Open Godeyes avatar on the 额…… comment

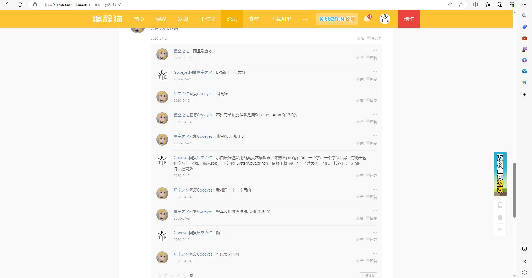coord(162,236)
